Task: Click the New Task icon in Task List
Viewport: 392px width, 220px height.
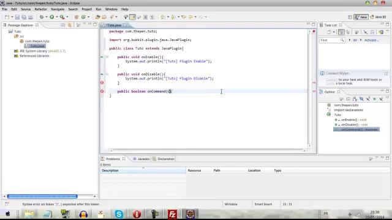Action: pyautogui.click(x=329, y=32)
